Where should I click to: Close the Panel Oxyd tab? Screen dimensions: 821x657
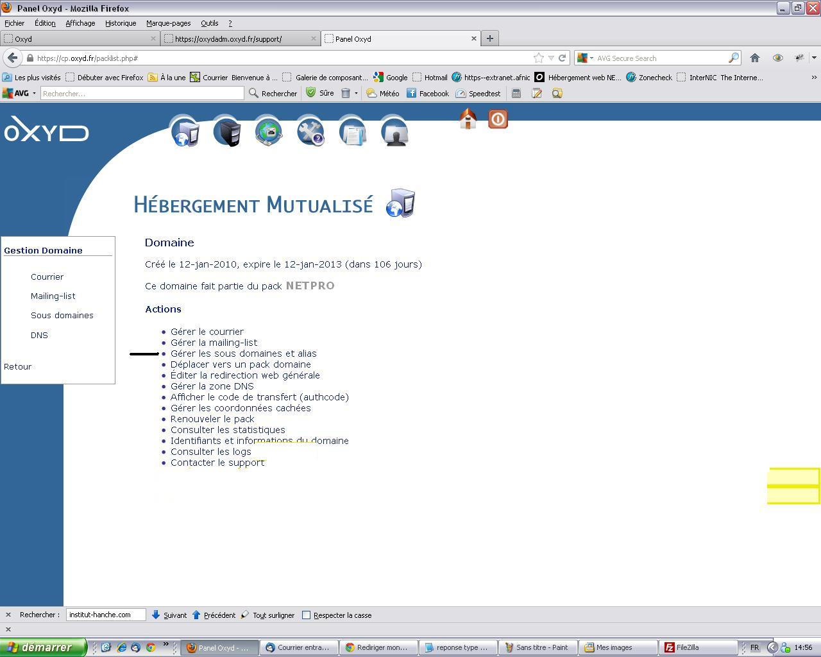pos(474,38)
